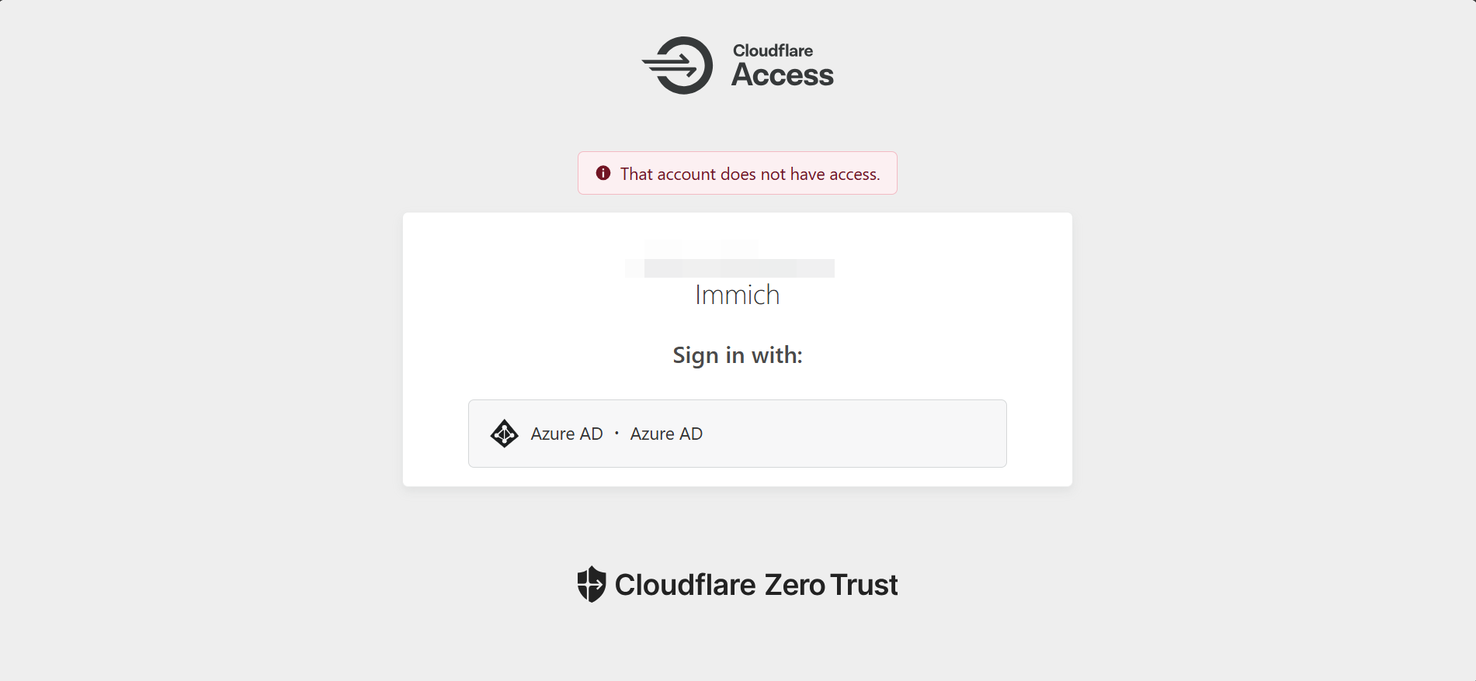Screen dimensions: 1476x681
Task: Click the word "Sign" in the sign-in heading
Action: pos(695,355)
